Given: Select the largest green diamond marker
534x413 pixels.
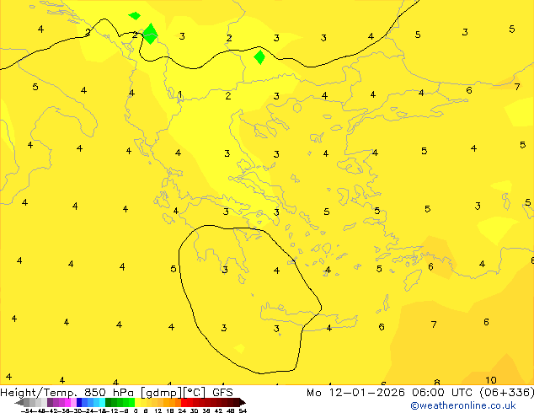Looking at the screenshot, I should pyautogui.click(x=150, y=34).
